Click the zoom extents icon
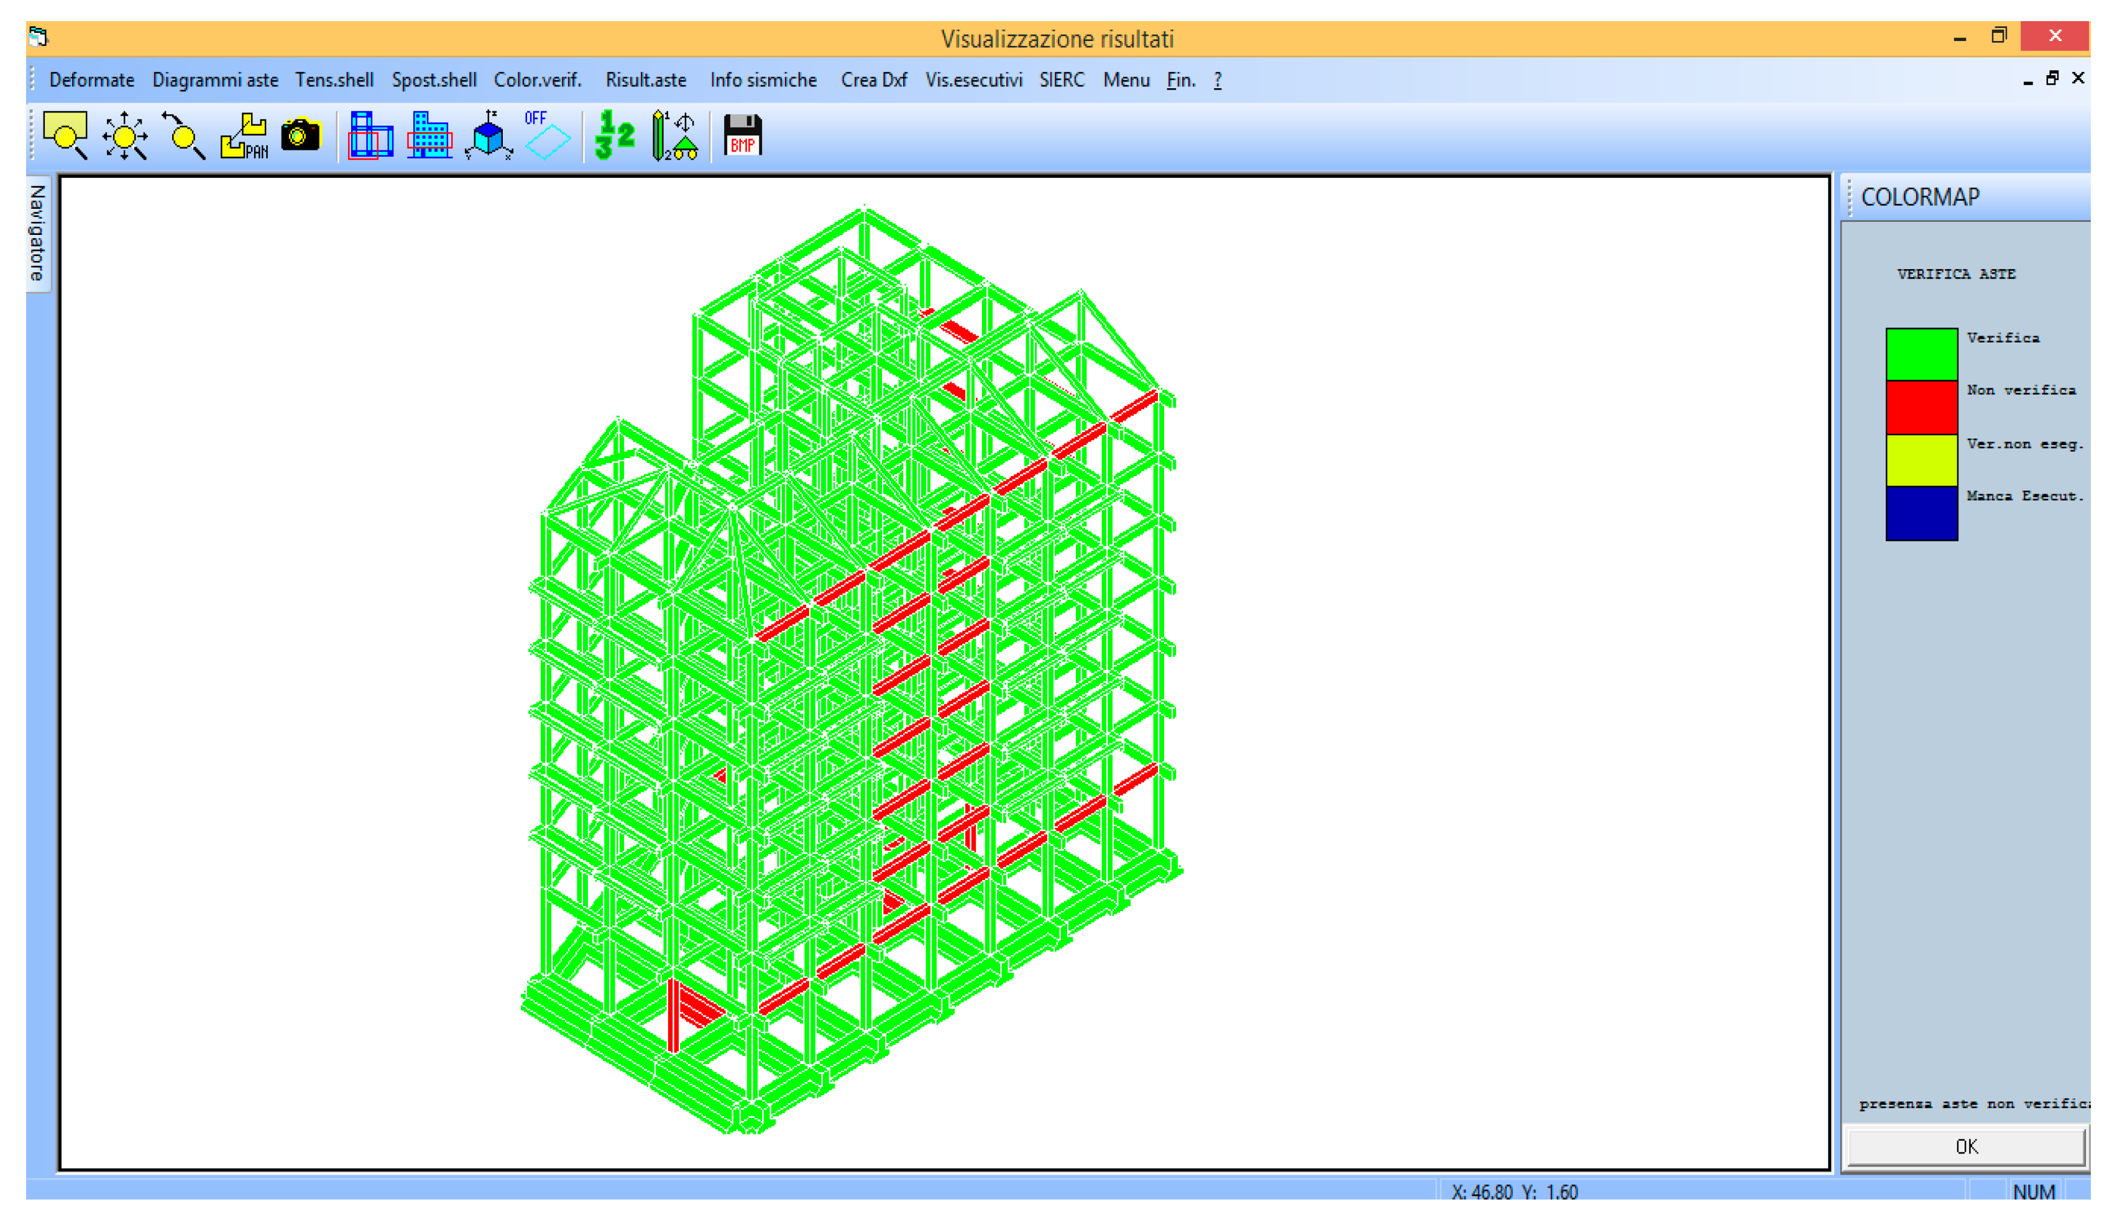Image resolution: width=2107 pixels, height=1225 pixels. [124, 135]
